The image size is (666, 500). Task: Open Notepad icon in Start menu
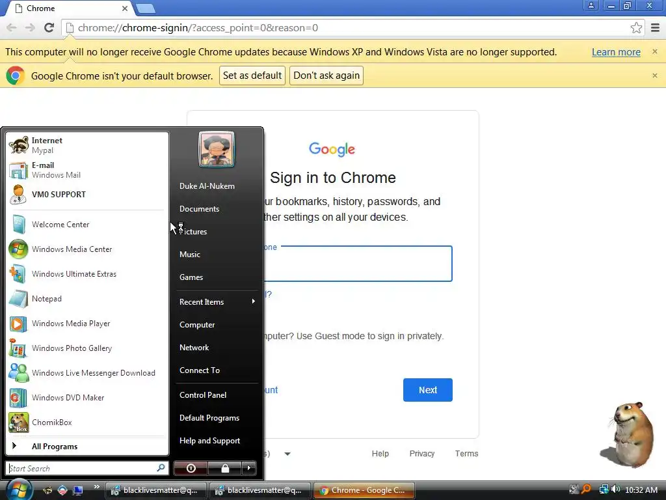click(19, 298)
